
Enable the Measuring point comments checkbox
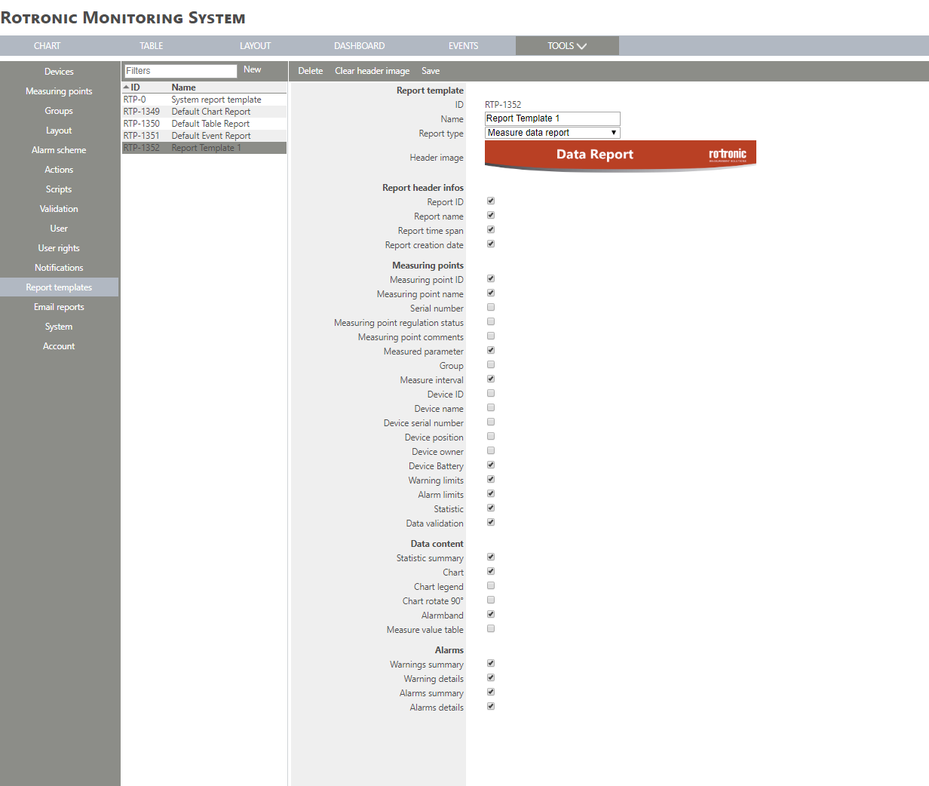point(491,336)
